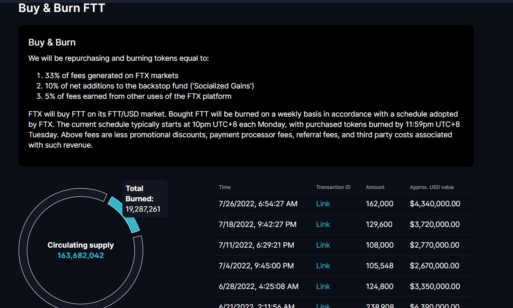Open the Link for the 7/26/2022 burn transaction

click(x=323, y=204)
